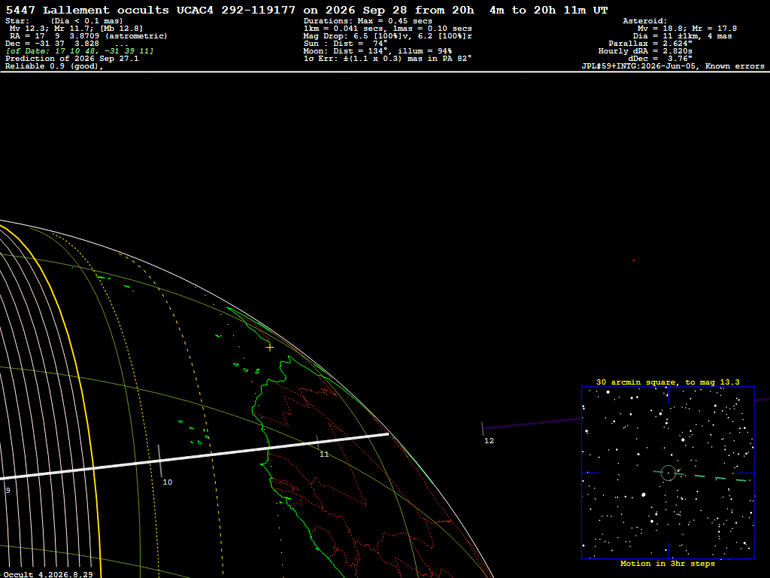Image resolution: width=770 pixels, height=578 pixels.
Task: Click the path label 9 at left edge
Action: pyautogui.click(x=8, y=491)
